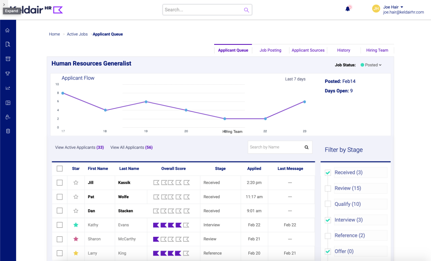431x261 pixels.
Task: Click the lock icon in the sidebar
Action: coord(7,117)
